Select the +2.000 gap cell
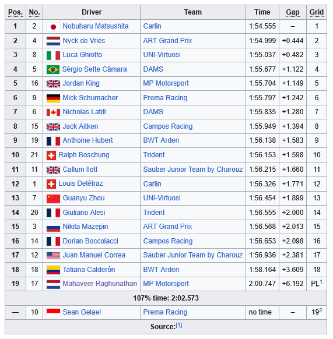Screen dimensions: 333x339 (293, 213)
